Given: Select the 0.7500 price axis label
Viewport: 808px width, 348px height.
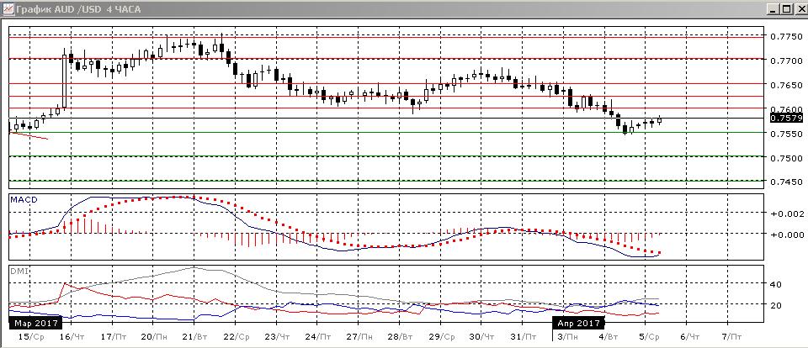Looking at the screenshot, I should point(786,157).
